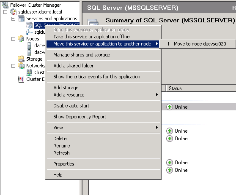Viewport: 236px width, 195px height.
Task: Click the Status column header
Action: (201, 88)
